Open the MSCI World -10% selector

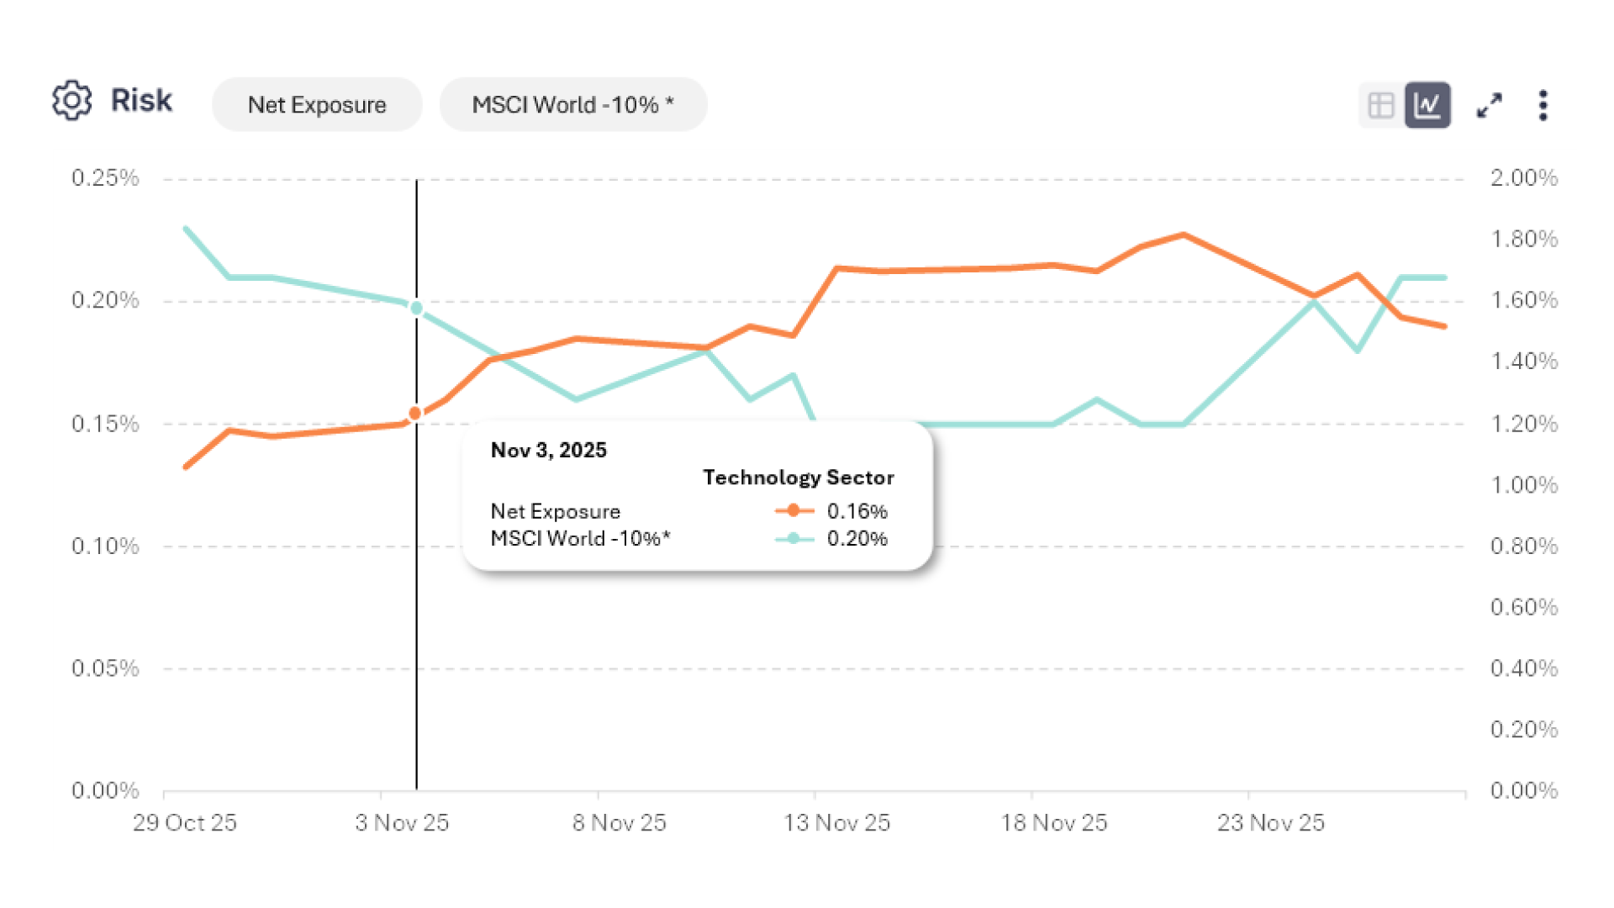coord(572,105)
